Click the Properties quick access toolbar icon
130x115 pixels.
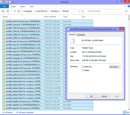click(10, 2)
